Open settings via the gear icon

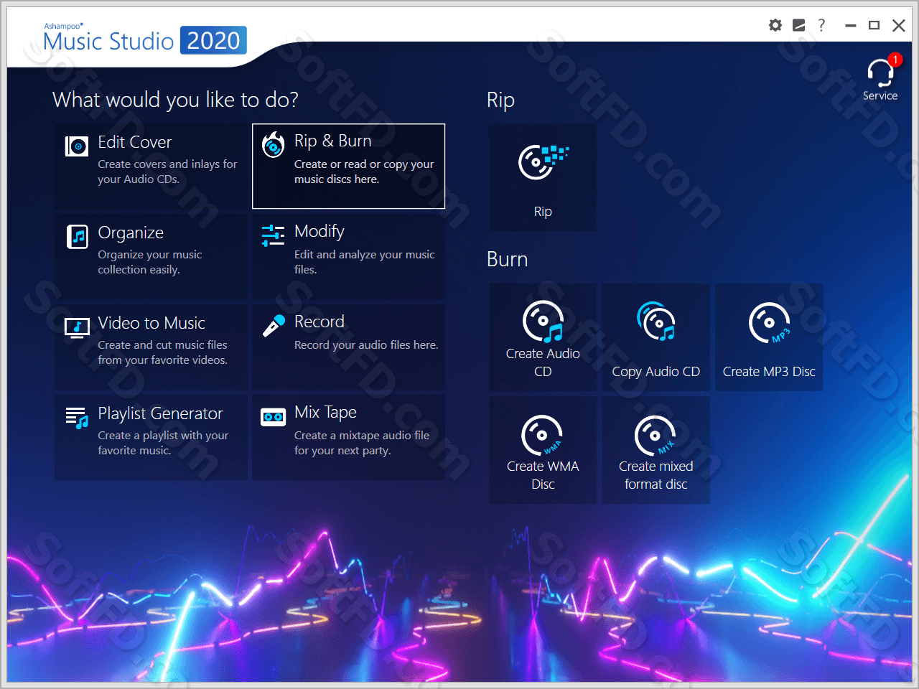[x=775, y=25]
